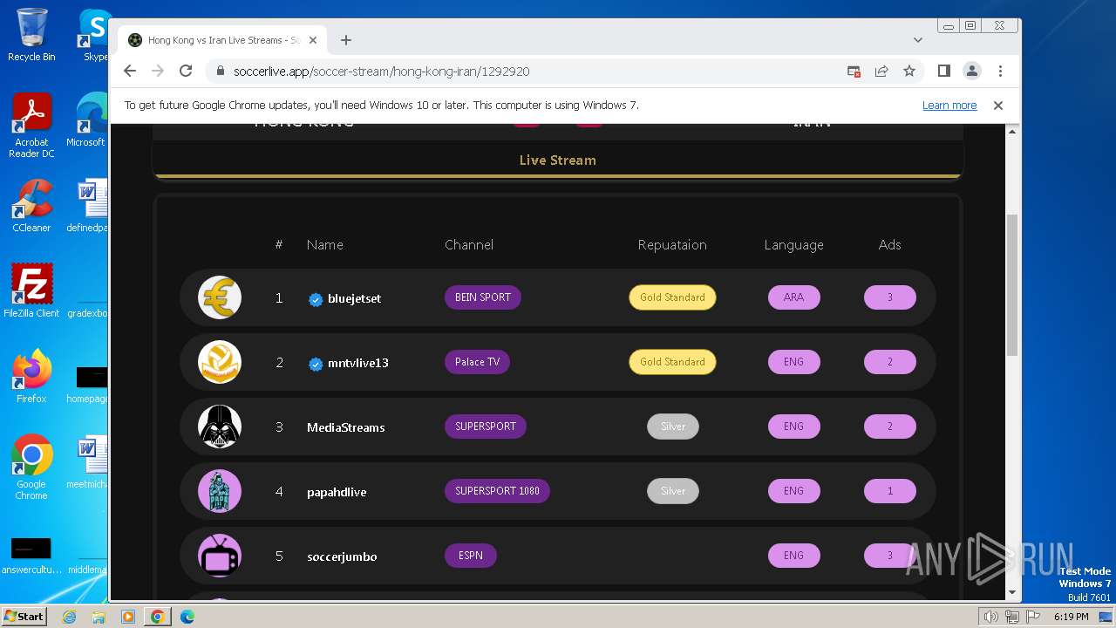Click scrollbar down arrow
This screenshot has height=628, width=1116.
pos(1012,593)
